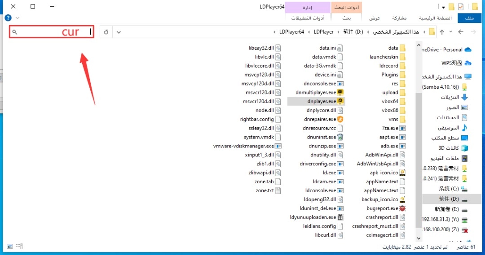Click the vmware-vdiskmanager.exe icon
485x255 pixels.
tap(278, 146)
